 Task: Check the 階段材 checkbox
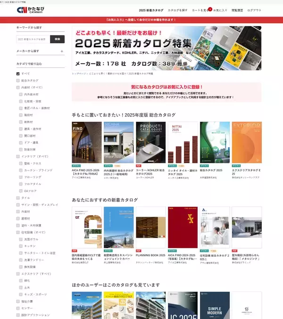tap(21, 115)
